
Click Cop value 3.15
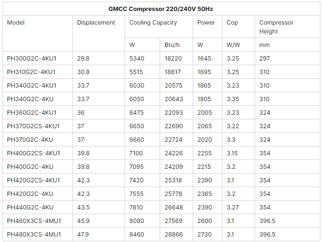click(232, 153)
